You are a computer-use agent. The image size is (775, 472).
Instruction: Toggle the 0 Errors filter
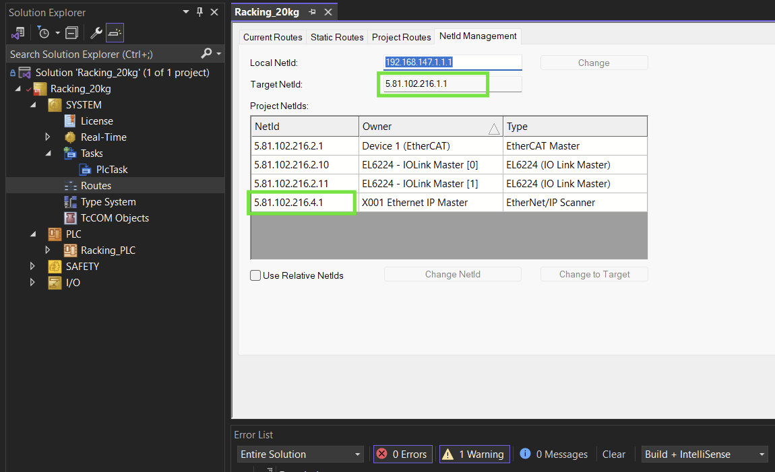(x=403, y=454)
